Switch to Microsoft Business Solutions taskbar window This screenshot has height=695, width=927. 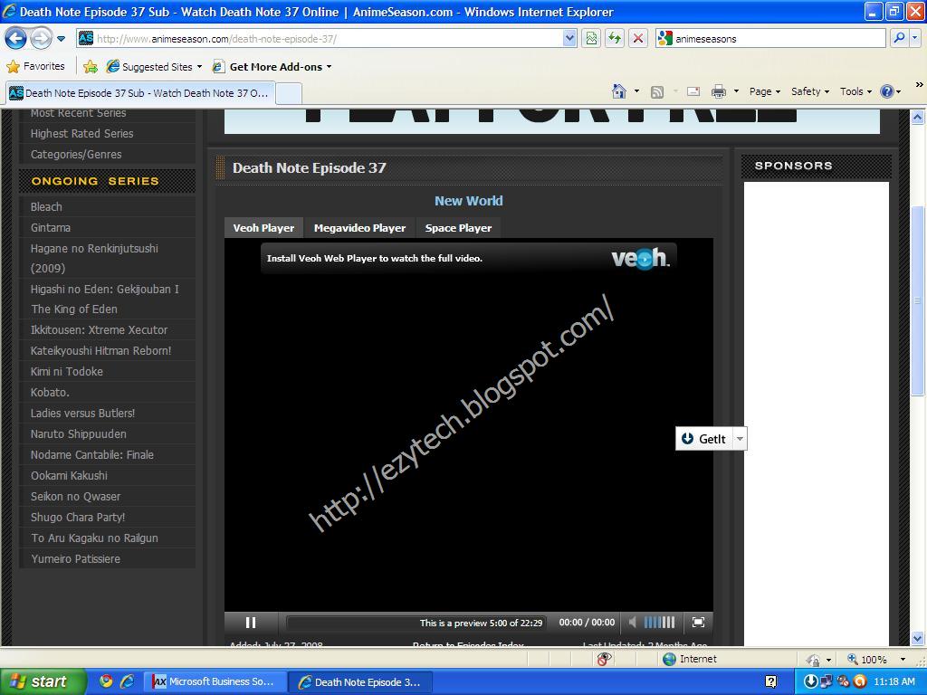tap(215, 681)
